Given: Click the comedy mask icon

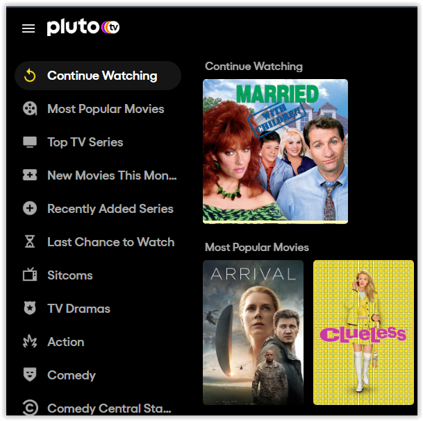Looking at the screenshot, I should click(30, 375).
